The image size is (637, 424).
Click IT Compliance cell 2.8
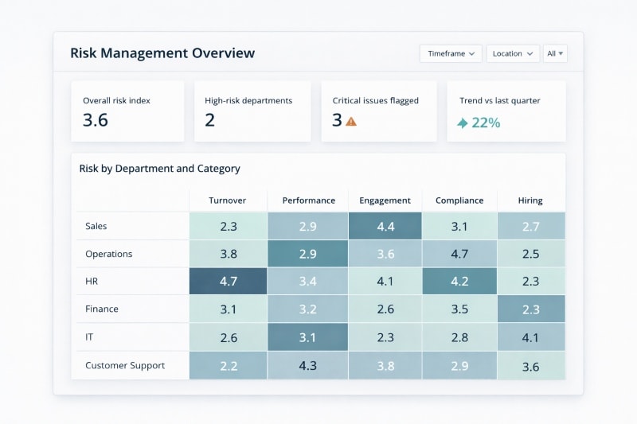pos(459,337)
